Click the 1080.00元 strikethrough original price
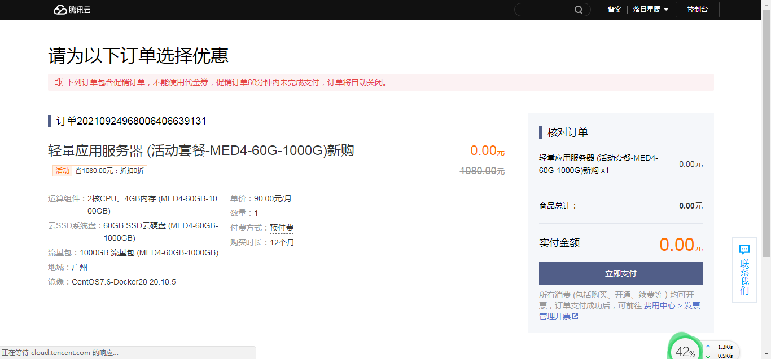Screen dimensions: 771x359 click(x=483, y=171)
